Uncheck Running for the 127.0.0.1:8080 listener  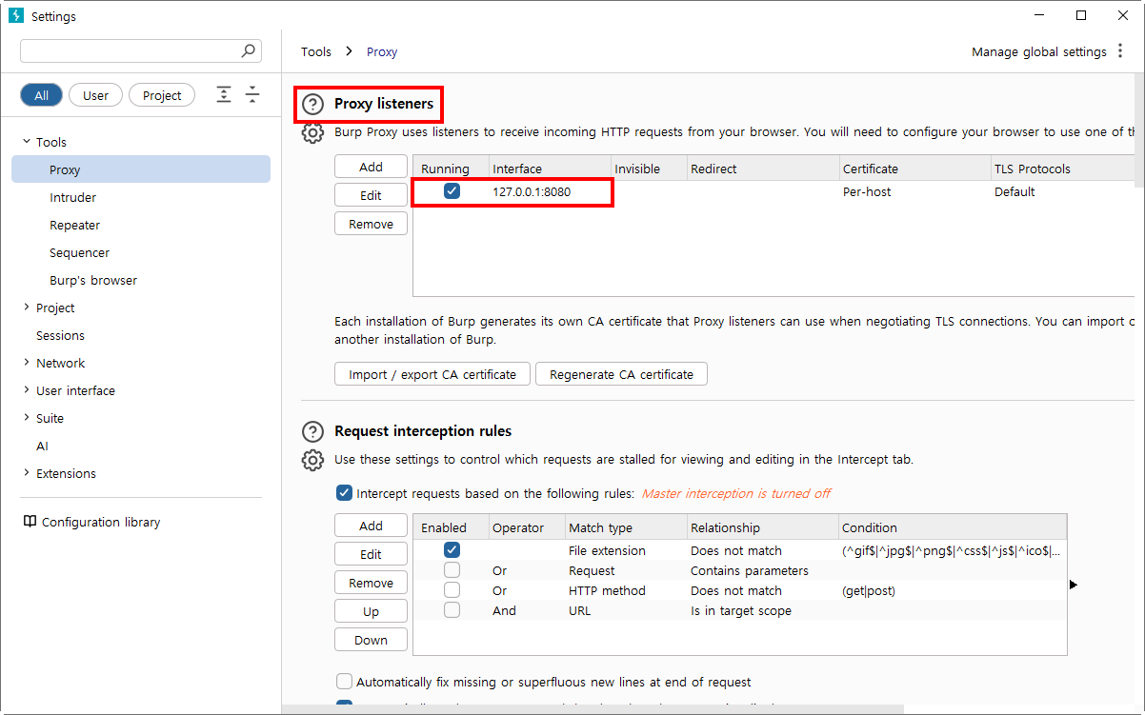pyautogui.click(x=452, y=191)
